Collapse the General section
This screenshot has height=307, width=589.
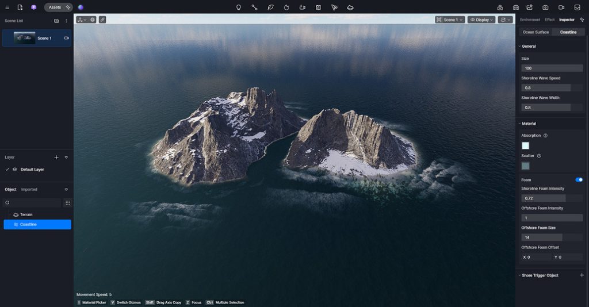pyautogui.click(x=519, y=46)
